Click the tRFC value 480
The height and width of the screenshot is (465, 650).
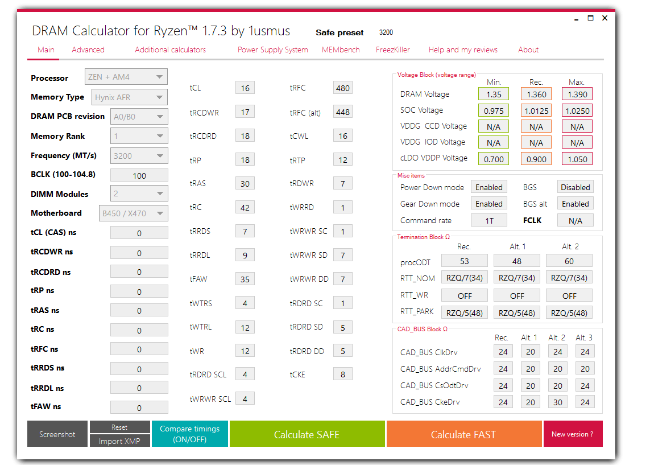[x=343, y=88]
